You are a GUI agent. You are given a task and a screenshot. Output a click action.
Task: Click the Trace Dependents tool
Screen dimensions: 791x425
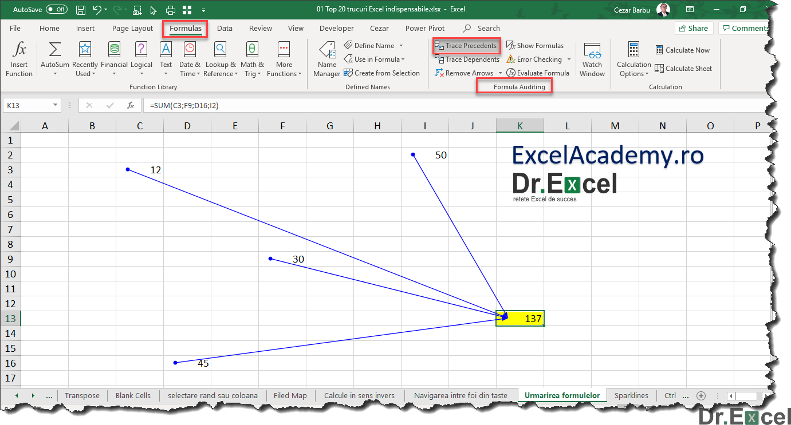pos(467,59)
